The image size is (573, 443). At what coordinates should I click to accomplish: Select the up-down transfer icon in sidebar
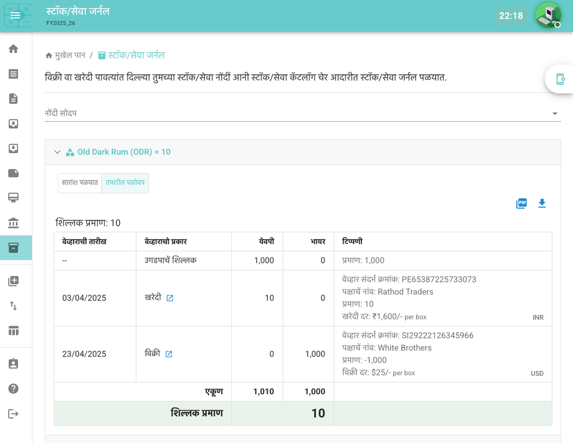click(x=13, y=306)
